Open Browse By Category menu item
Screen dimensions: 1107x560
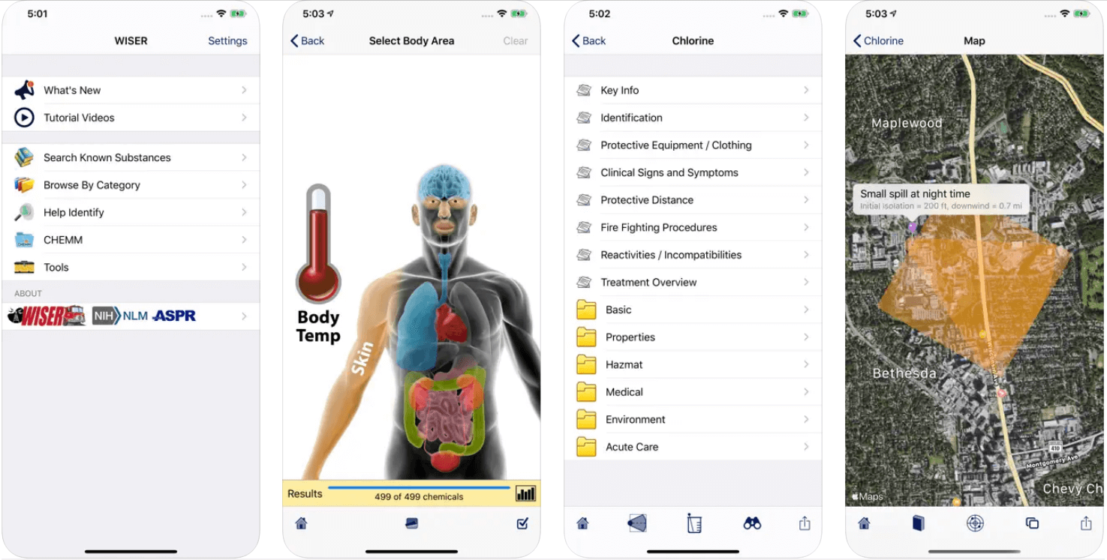(x=131, y=185)
